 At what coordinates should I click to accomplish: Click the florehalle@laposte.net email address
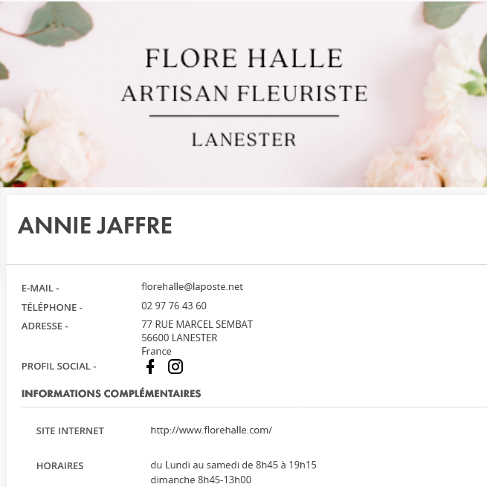pyautogui.click(x=192, y=287)
